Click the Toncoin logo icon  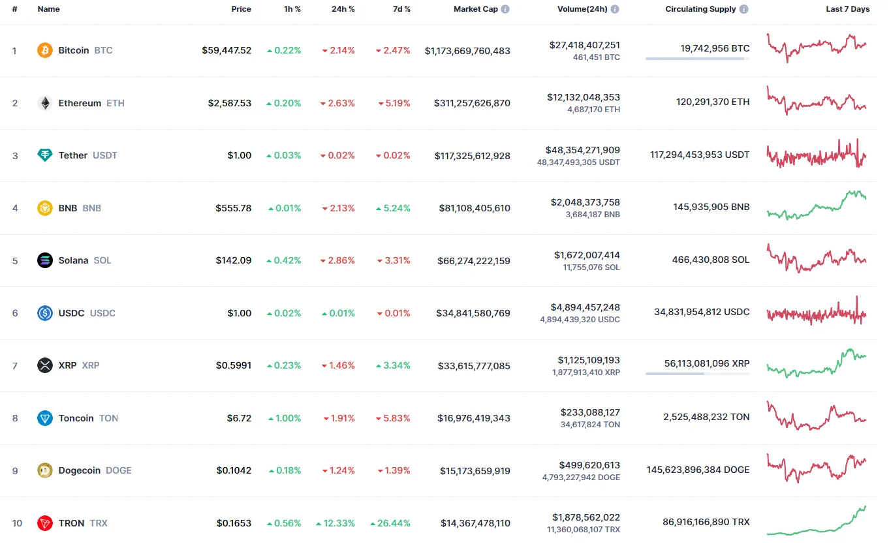(45, 418)
